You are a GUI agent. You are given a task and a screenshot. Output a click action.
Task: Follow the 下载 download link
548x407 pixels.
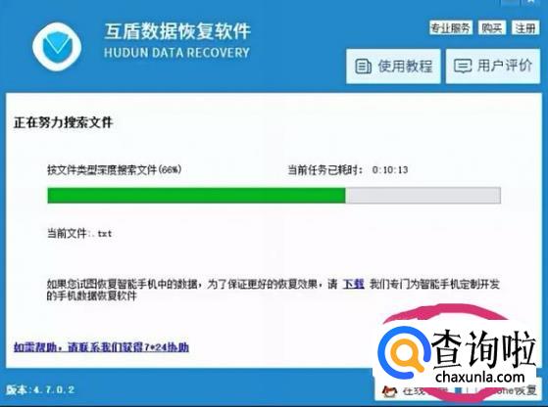tap(353, 284)
